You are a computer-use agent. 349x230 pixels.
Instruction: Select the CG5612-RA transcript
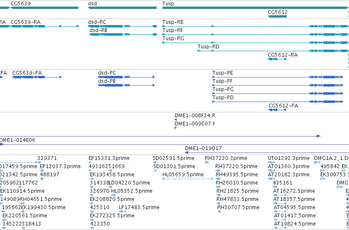pyautogui.click(x=277, y=59)
